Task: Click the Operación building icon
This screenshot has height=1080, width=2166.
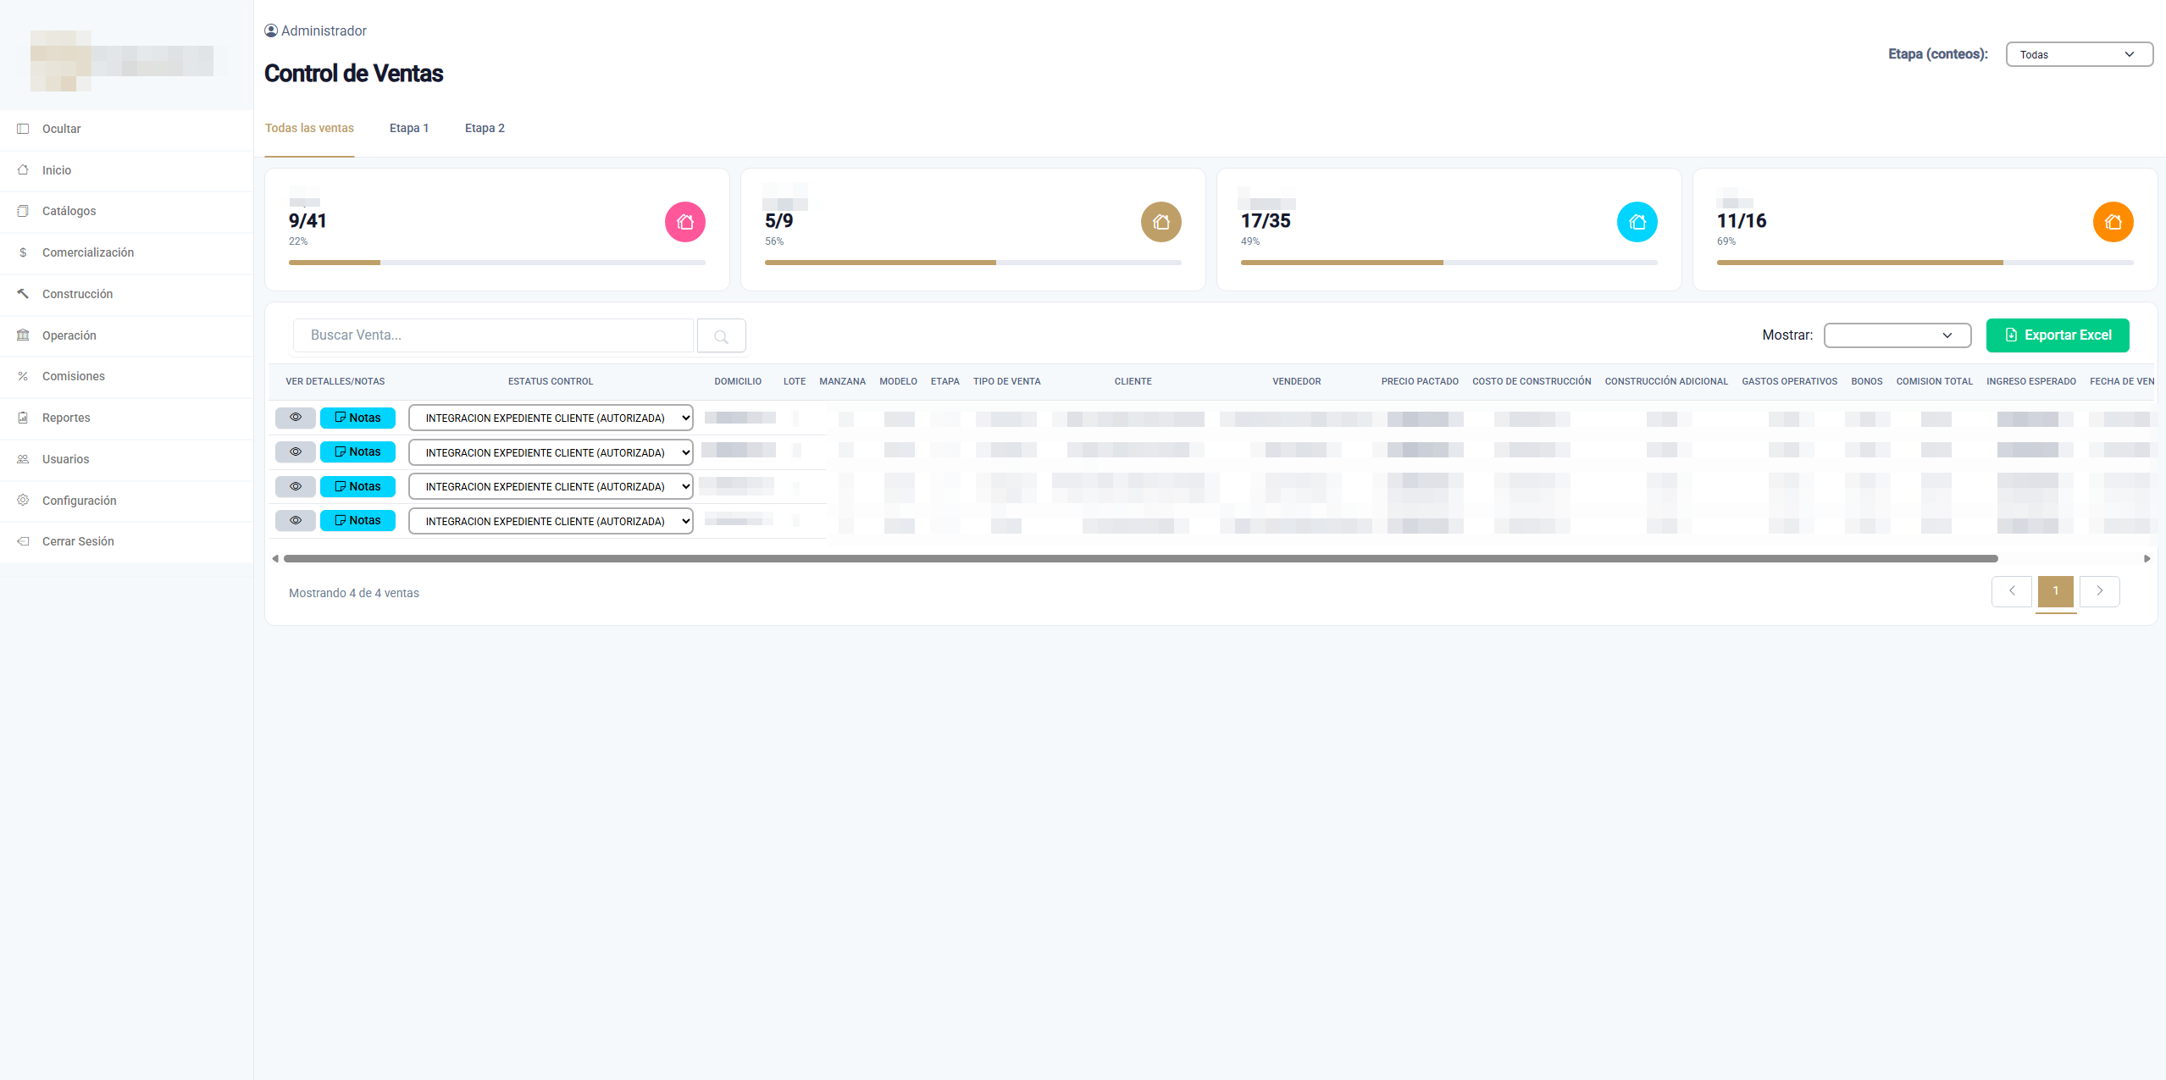Action: click(23, 335)
